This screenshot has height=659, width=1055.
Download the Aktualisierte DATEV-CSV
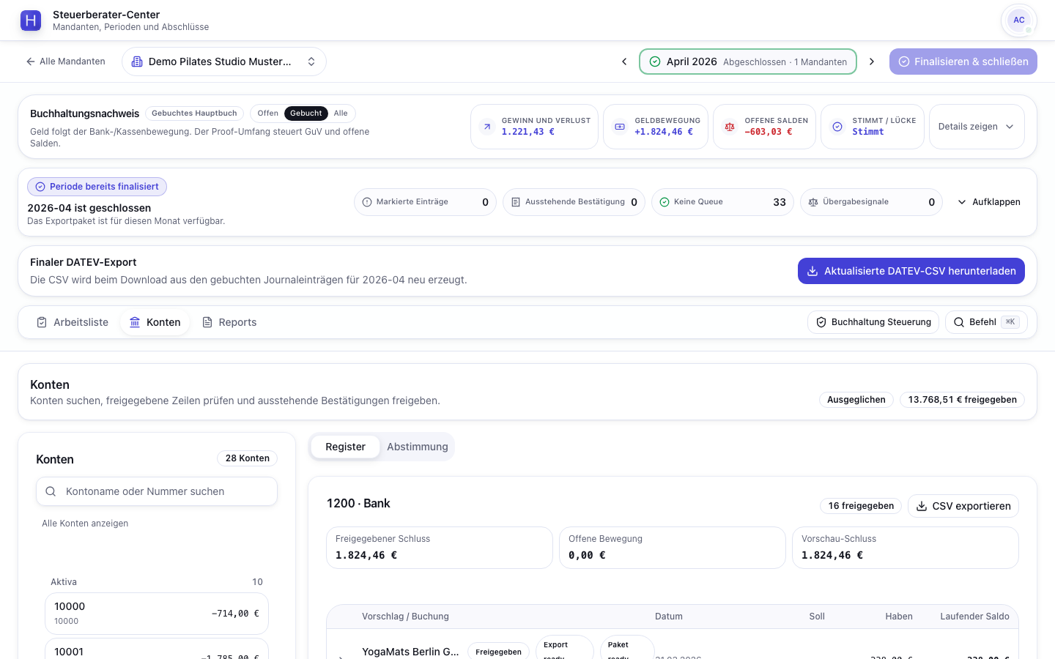(911, 271)
